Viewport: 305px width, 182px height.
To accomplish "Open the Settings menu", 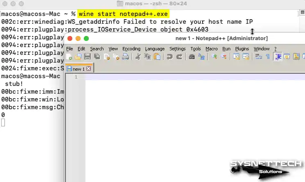I will pos(177,49).
